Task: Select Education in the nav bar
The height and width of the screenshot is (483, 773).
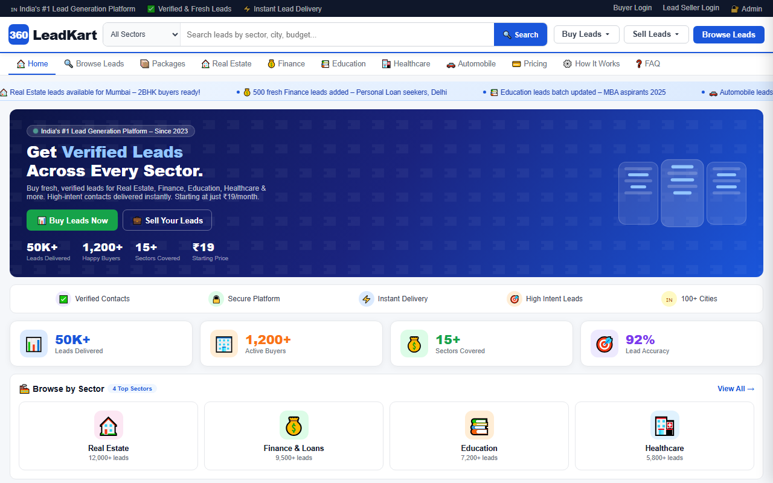Action: pos(344,63)
